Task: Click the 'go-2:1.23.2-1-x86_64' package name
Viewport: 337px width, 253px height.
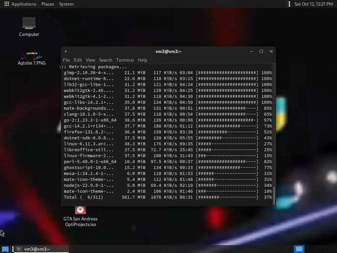Action: point(90,120)
